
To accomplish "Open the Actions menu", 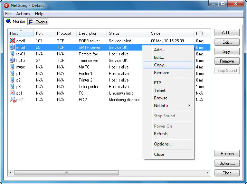I will (23, 14).
